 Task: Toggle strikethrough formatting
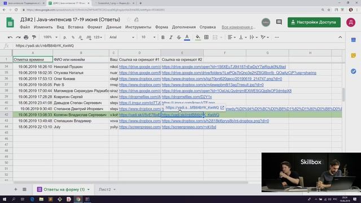(x=179, y=37)
